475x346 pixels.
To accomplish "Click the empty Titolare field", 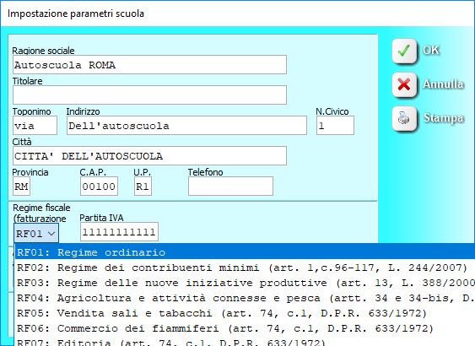I will coord(149,95).
